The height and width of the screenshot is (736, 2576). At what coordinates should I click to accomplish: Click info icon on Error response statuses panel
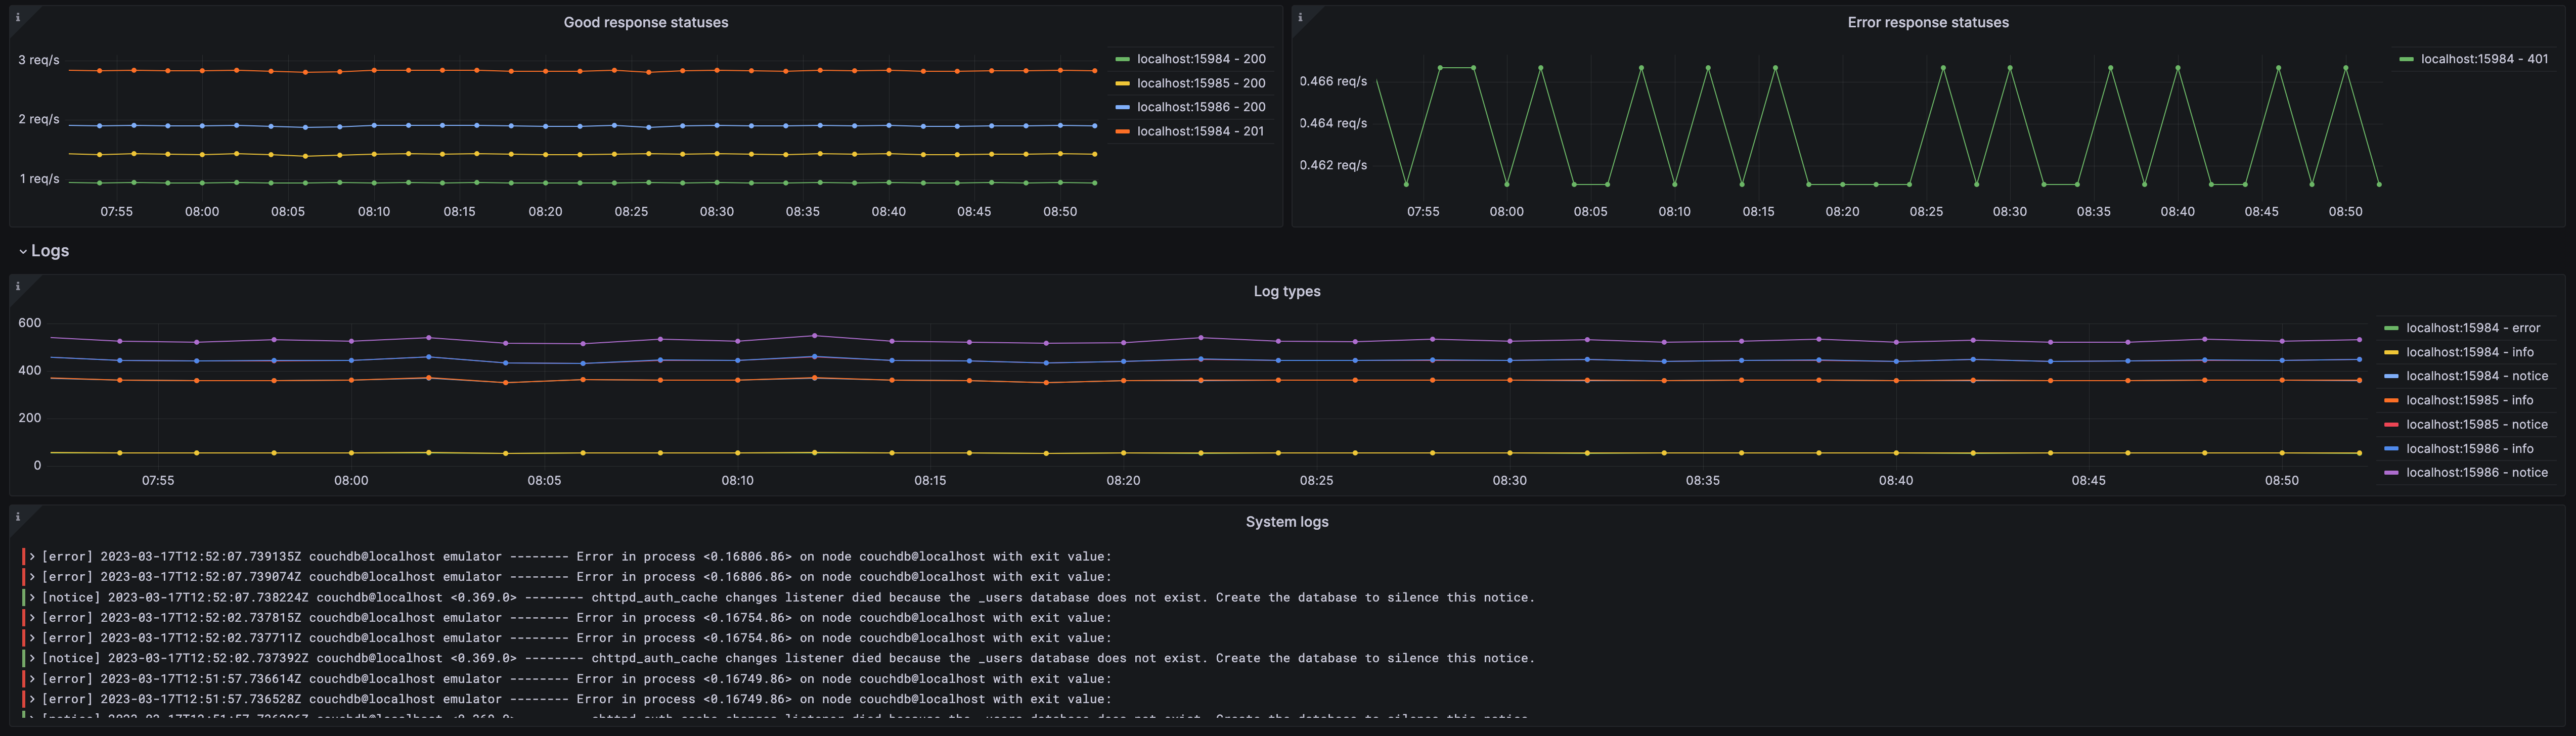(x=1300, y=17)
